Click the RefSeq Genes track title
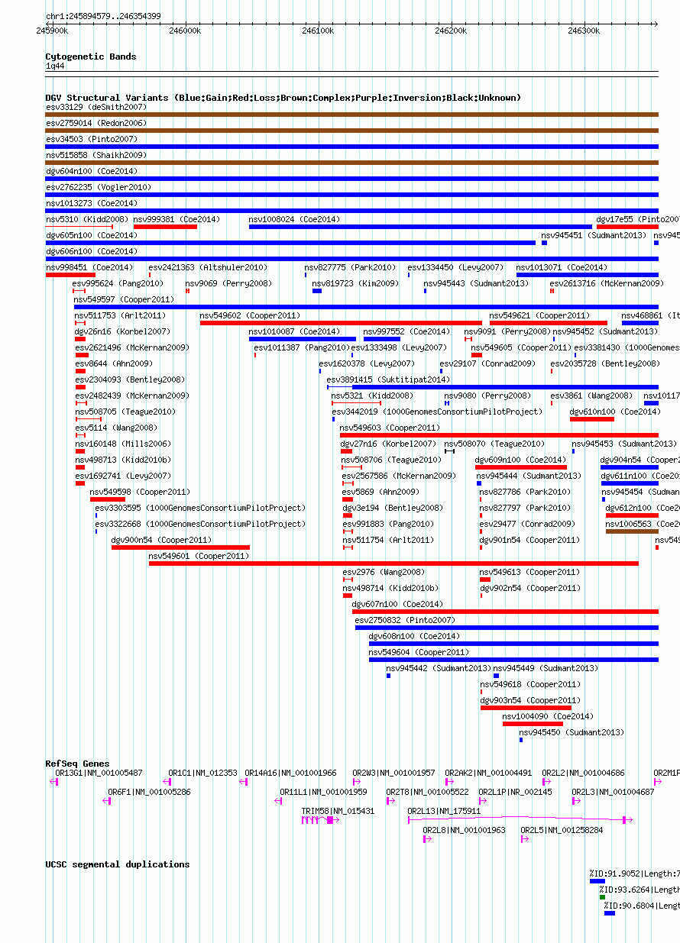This screenshot has width=680, height=943. pyautogui.click(x=77, y=764)
